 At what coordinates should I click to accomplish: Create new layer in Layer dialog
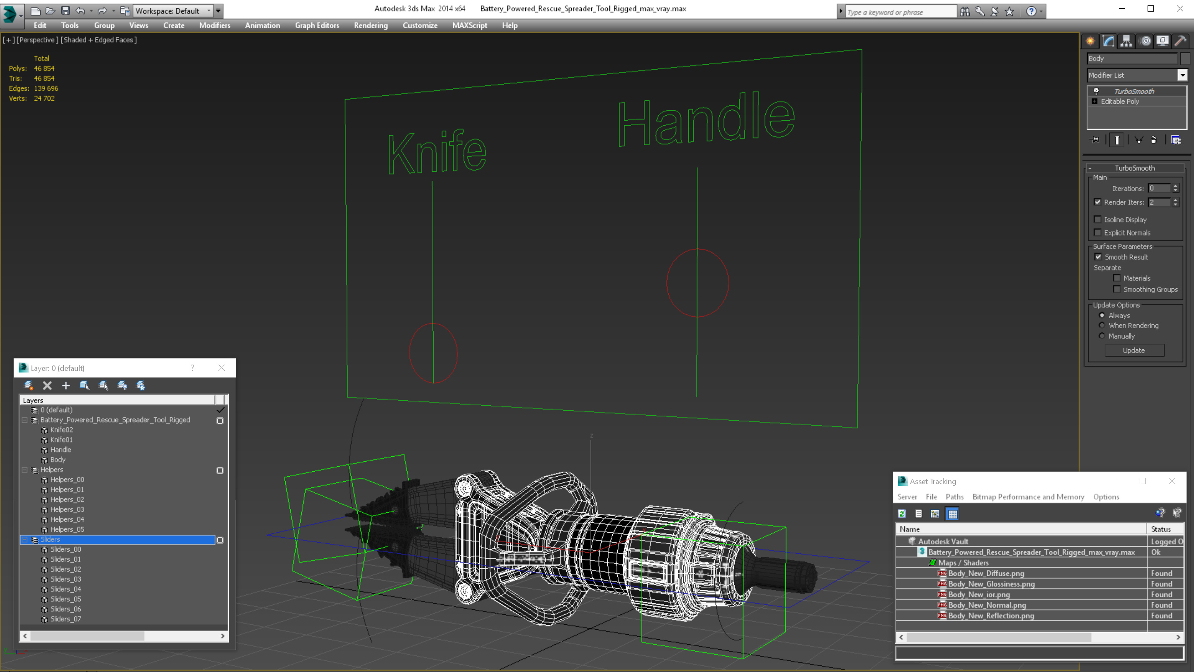(28, 385)
